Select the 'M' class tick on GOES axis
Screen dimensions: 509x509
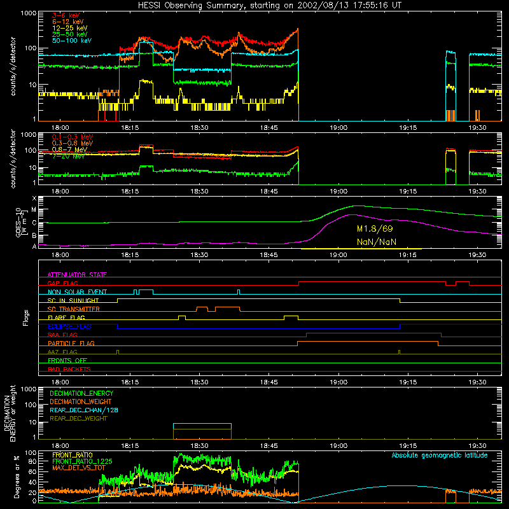34,210
